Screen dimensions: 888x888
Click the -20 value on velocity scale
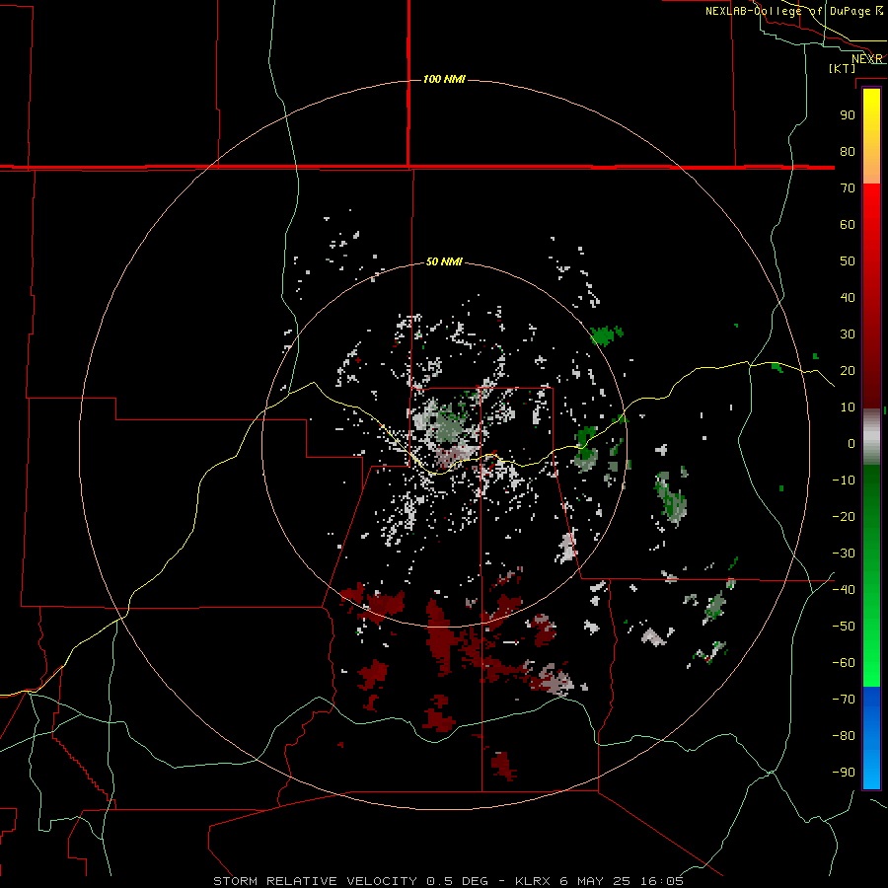(x=844, y=516)
